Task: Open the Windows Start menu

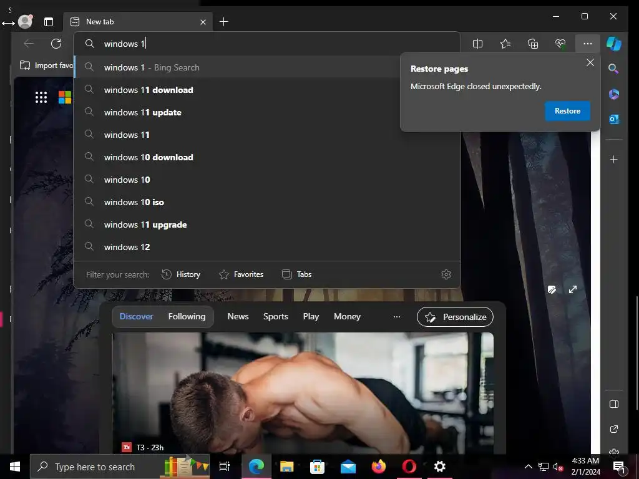Action: point(15,467)
